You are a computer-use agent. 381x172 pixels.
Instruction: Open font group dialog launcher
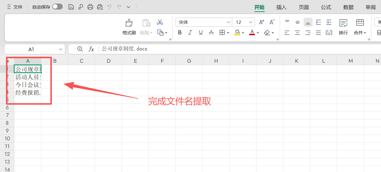277,39
